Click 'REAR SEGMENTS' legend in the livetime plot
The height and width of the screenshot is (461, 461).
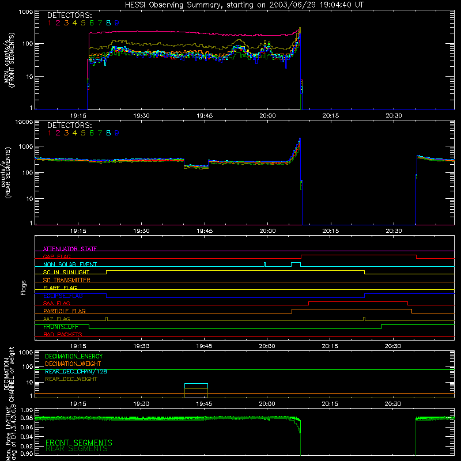tap(77, 449)
